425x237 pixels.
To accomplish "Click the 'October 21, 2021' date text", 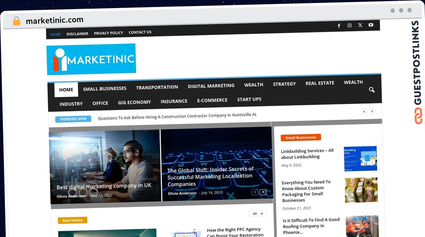I will (297, 208).
